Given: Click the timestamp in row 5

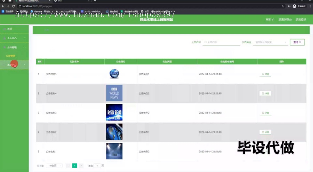Looking at the screenshot, I should pos(210,151).
